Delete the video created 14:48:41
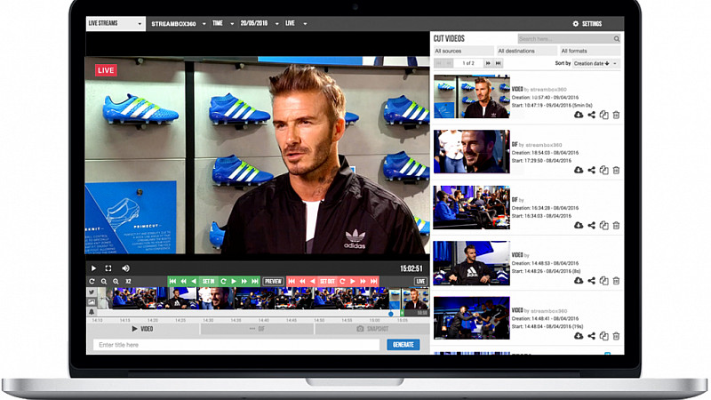 pos(616,337)
